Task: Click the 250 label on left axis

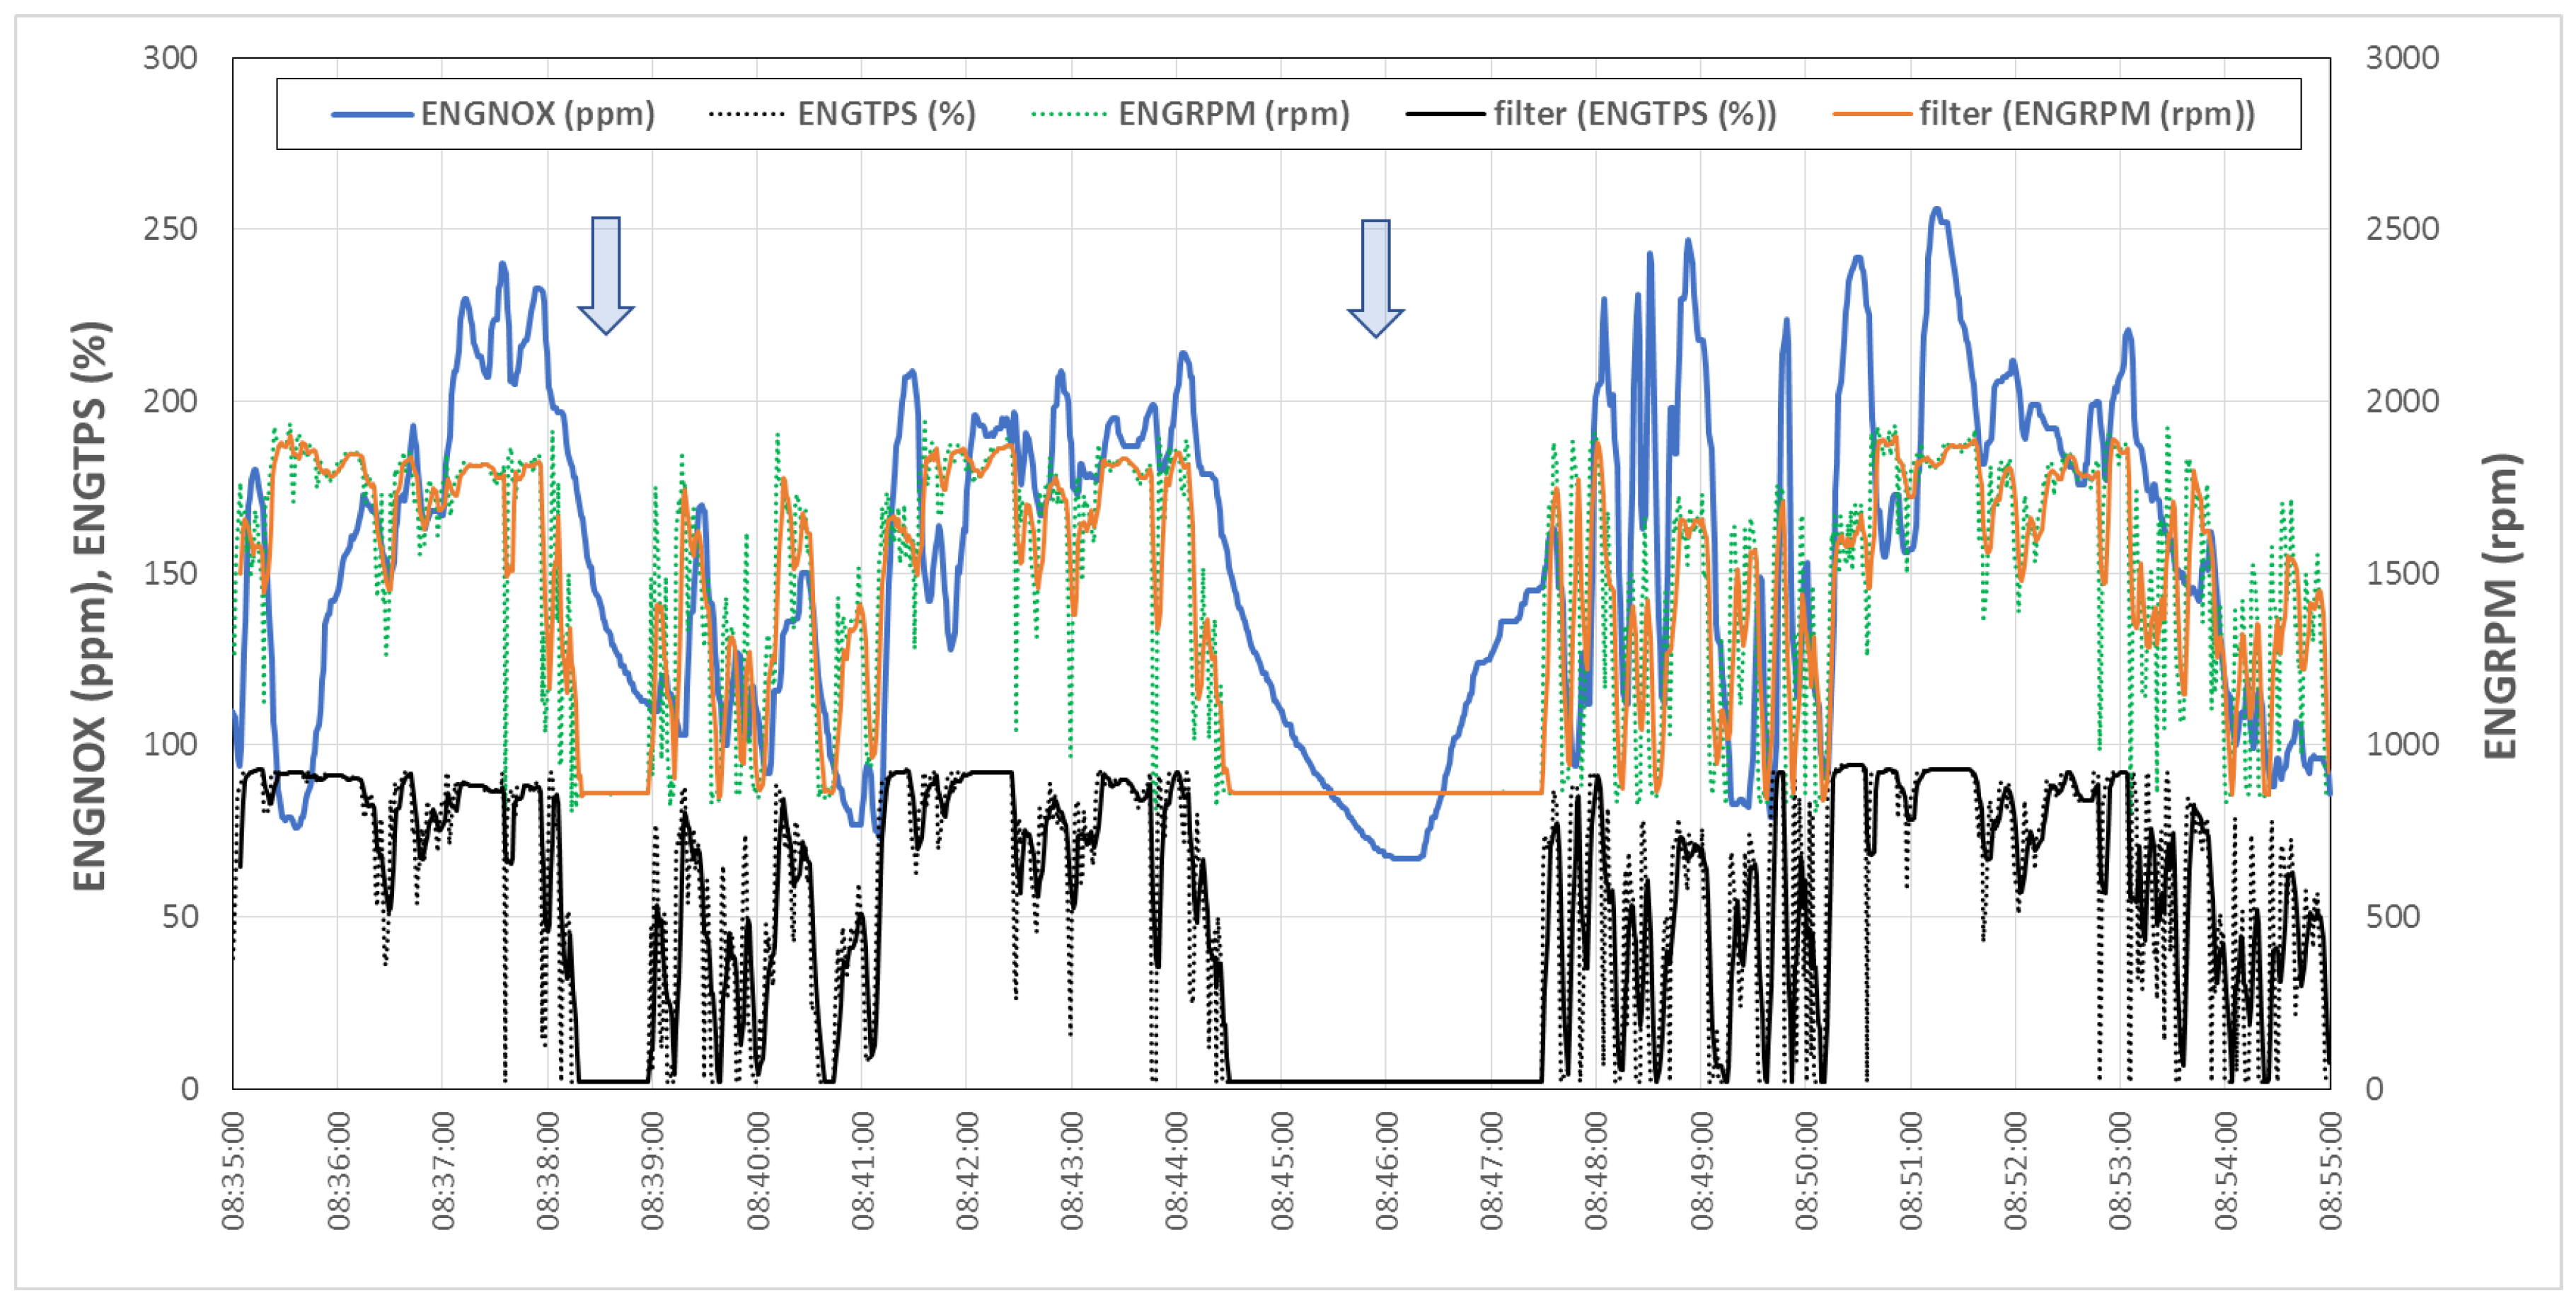Action: pos(170,229)
